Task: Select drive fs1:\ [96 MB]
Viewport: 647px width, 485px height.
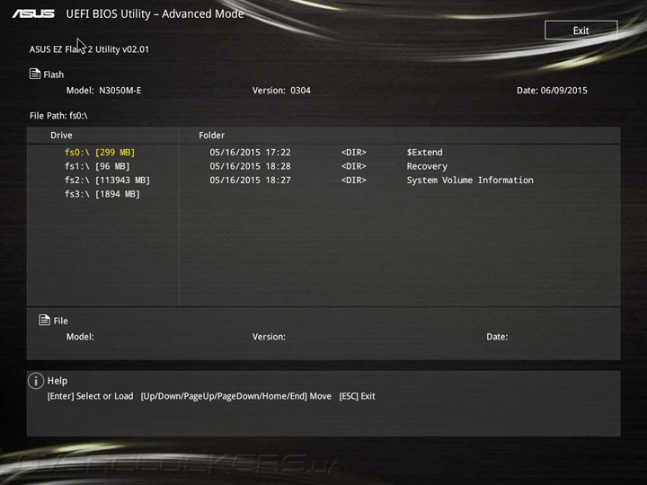Action: click(x=97, y=166)
